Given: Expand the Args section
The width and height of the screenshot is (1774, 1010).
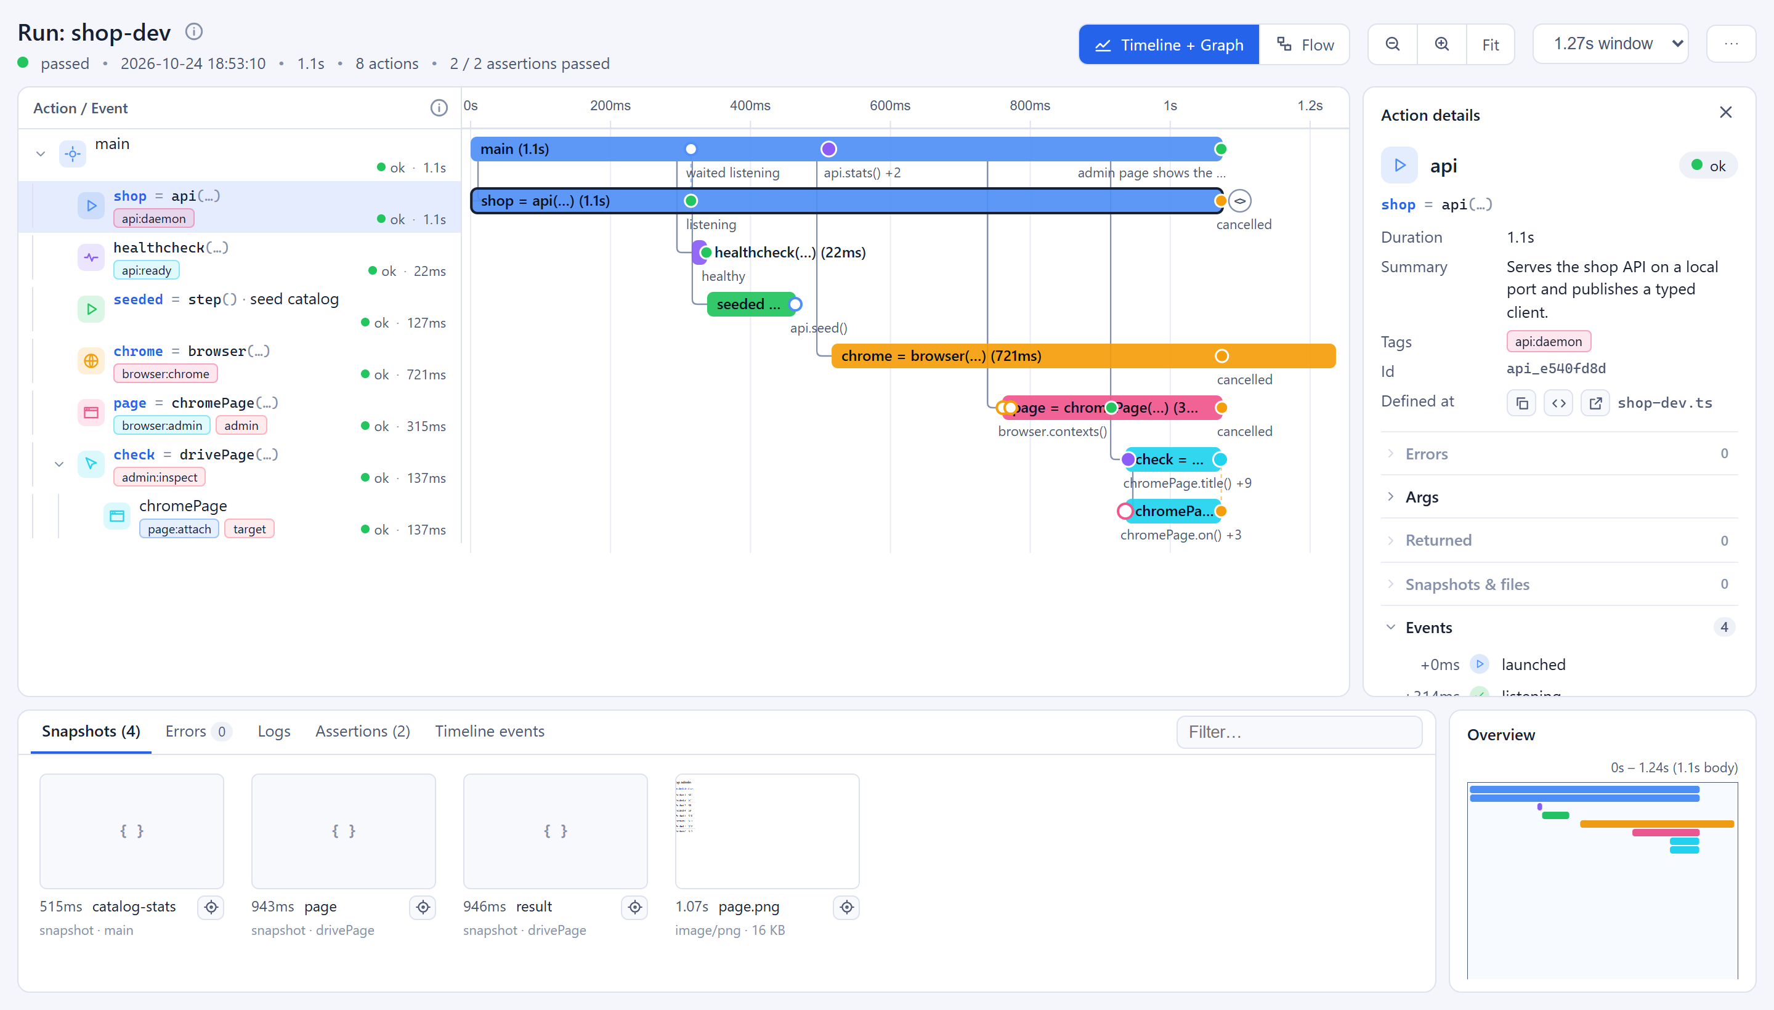Looking at the screenshot, I should pyautogui.click(x=1558, y=496).
